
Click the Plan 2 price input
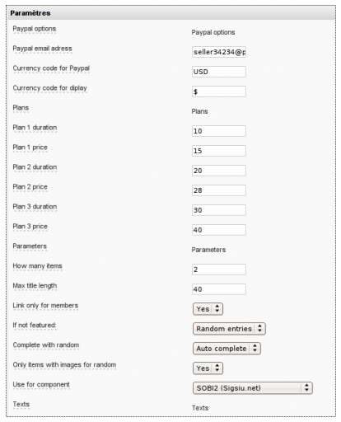click(x=219, y=190)
